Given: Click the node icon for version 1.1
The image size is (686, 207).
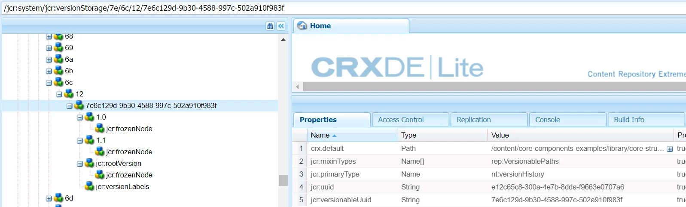Looking at the screenshot, I should (89, 140).
